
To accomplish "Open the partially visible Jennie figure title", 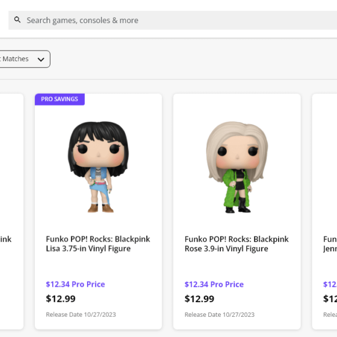I will point(330,244).
